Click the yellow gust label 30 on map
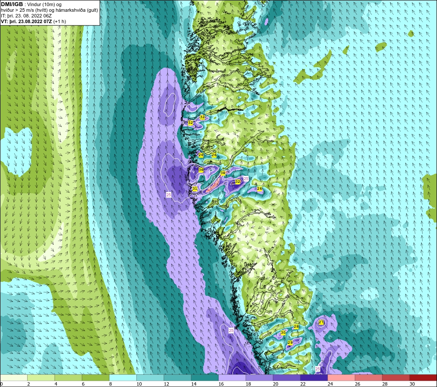The image size is (437, 387). tap(283, 332)
